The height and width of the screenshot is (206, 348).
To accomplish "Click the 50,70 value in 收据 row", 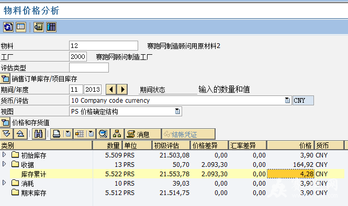I will (181, 165).
